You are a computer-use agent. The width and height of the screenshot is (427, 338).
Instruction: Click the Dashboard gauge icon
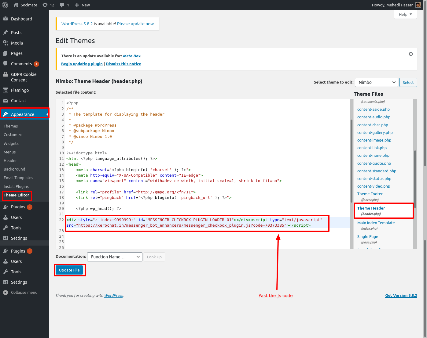pyautogui.click(x=6, y=19)
